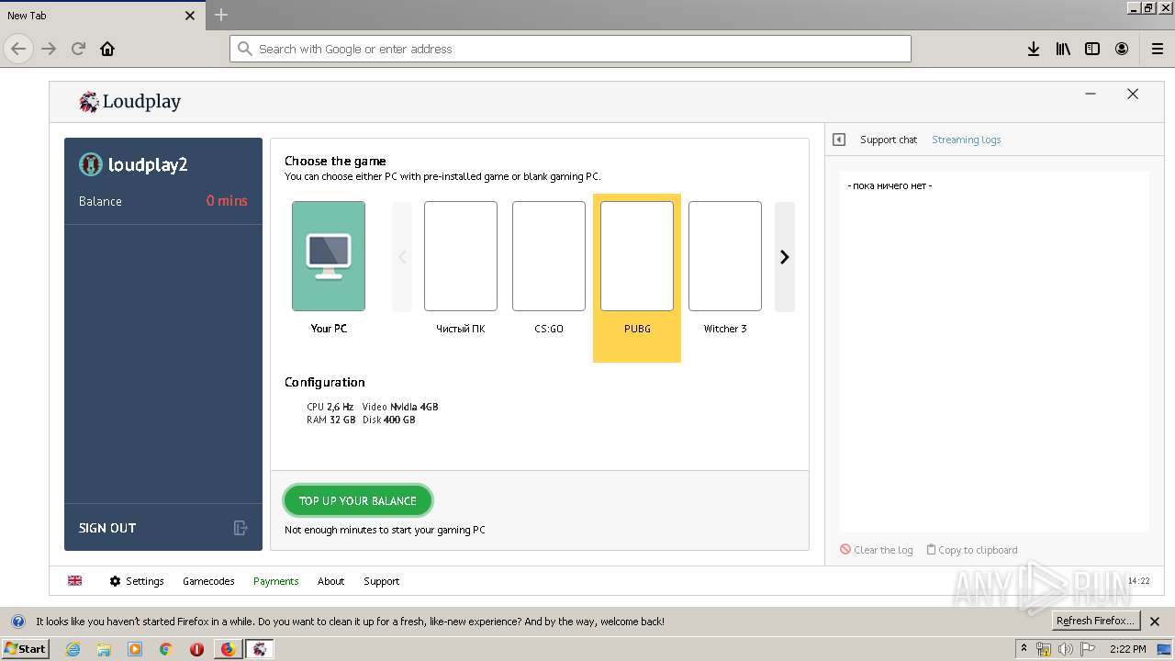The width and height of the screenshot is (1175, 661).
Task: Click the Top Up Your Balance button
Action: 358,500
